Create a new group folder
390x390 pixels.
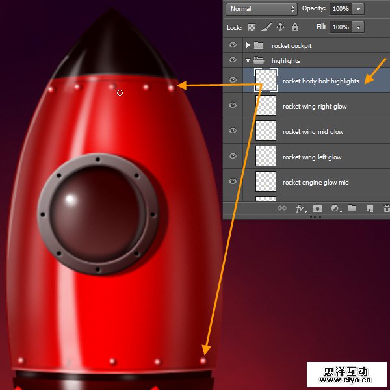tap(352, 208)
